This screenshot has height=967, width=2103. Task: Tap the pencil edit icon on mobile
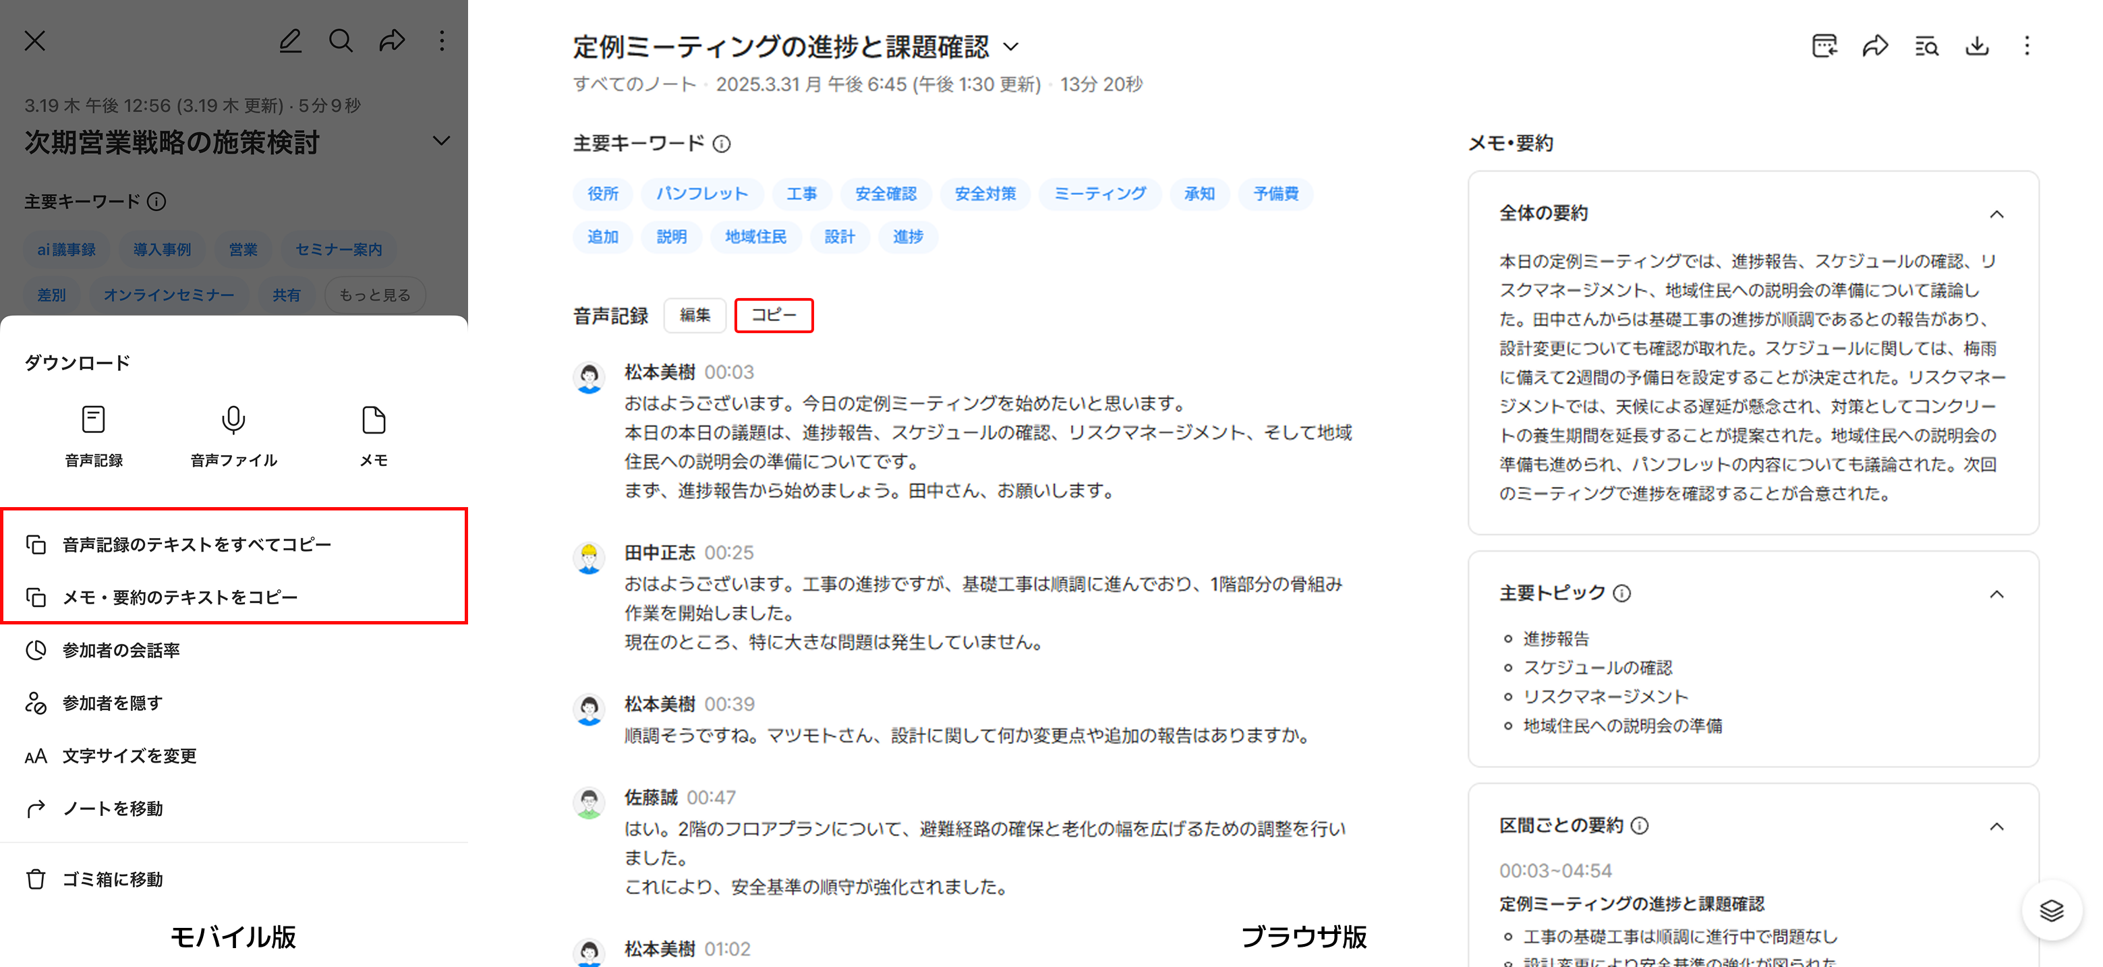click(290, 41)
